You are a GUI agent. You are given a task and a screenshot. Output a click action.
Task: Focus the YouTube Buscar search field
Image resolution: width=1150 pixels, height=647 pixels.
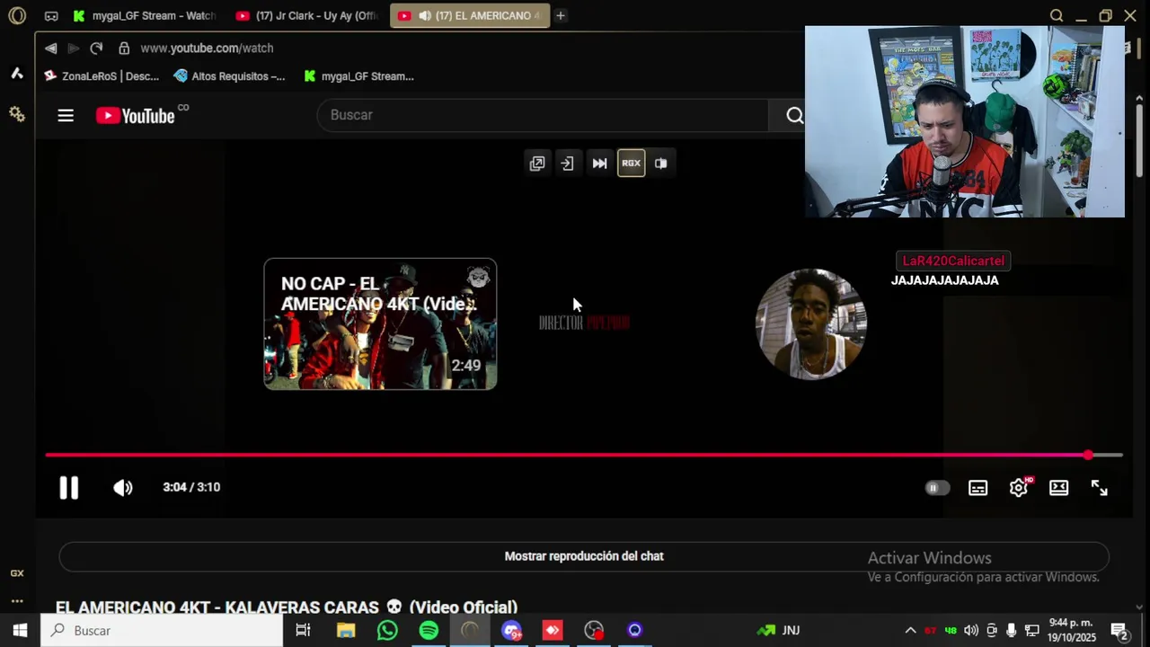coord(543,115)
